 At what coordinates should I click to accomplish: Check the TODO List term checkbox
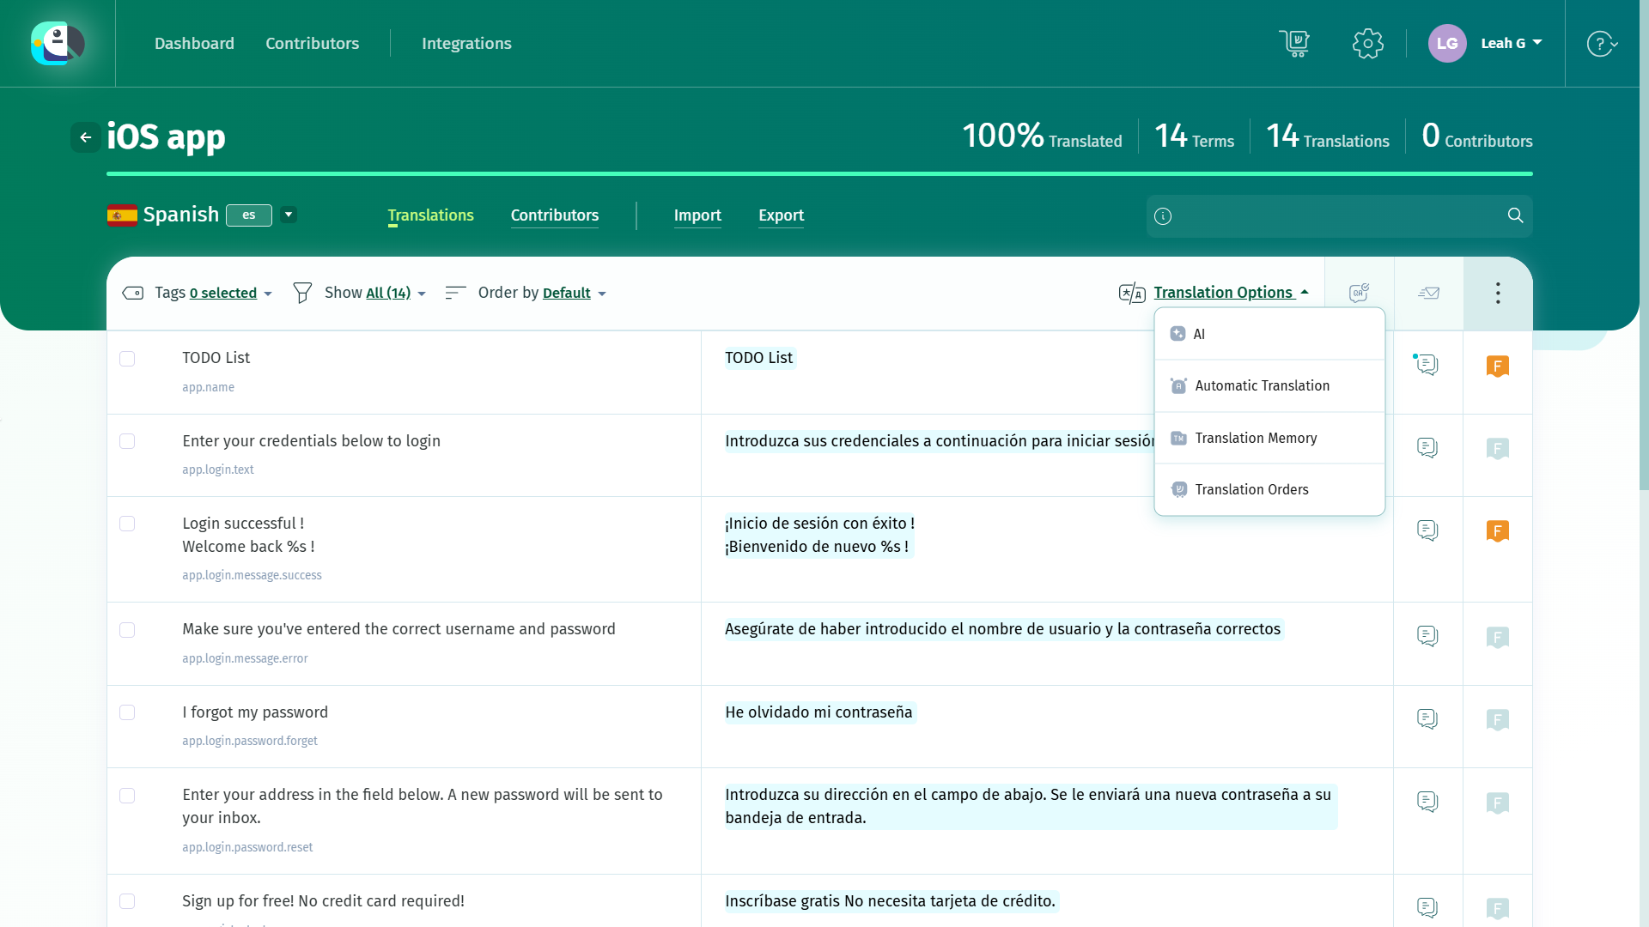coord(127,359)
